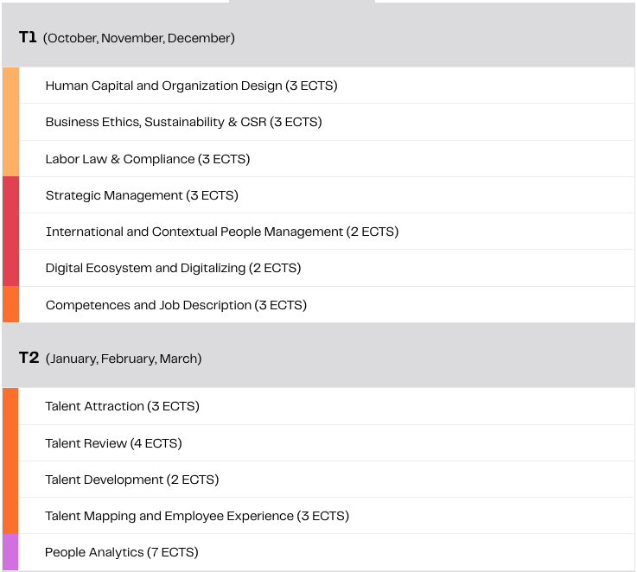Image resolution: width=637 pixels, height=572 pixels.
Task: Click purple color bar beside People Analytics
Action: (x=10, y=552)
